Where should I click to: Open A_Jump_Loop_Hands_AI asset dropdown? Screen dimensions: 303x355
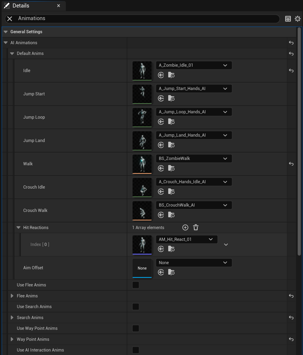tap(194, 112)
